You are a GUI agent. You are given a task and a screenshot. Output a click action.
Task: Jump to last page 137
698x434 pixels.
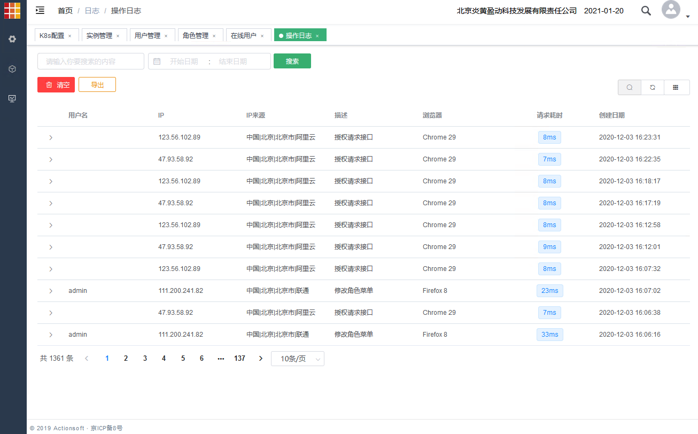pos(240,359)
